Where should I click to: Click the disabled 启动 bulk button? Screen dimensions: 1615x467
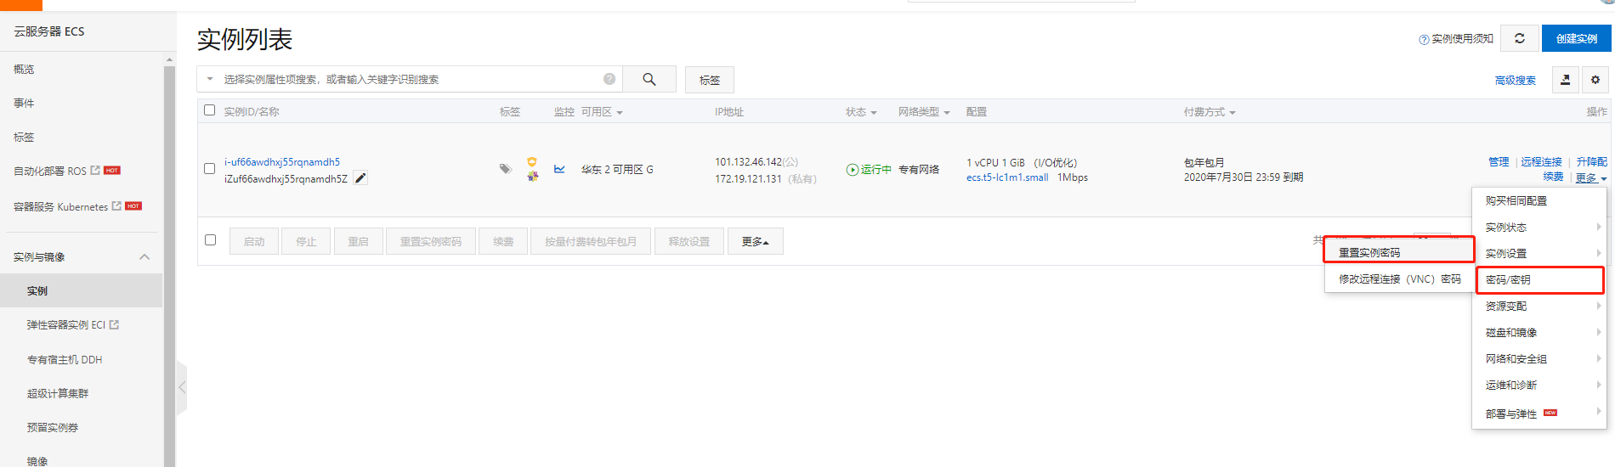pyautogui.click(x=254, y=241)
